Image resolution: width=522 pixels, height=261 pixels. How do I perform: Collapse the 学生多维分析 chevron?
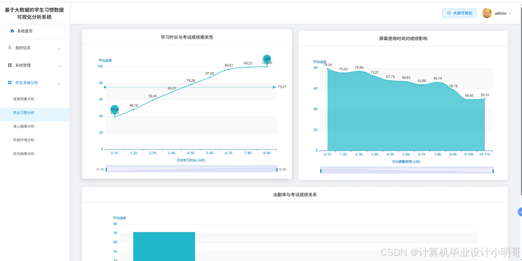pos(59,84)
